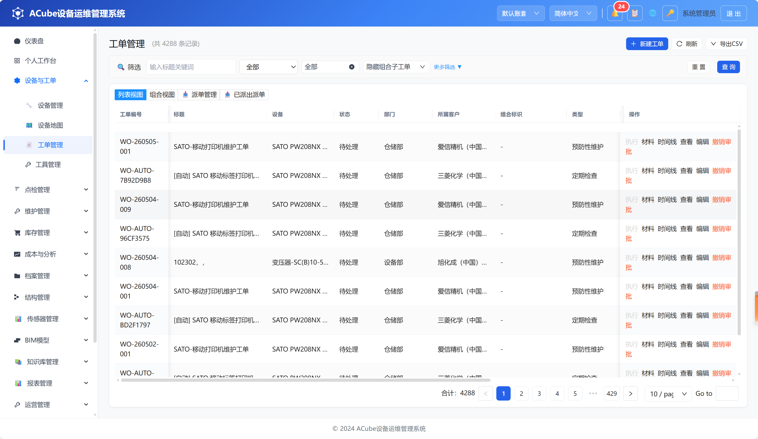Go to page 3 in pagination
This screenshot has height=439, width=758.
(x=539, y=393)
